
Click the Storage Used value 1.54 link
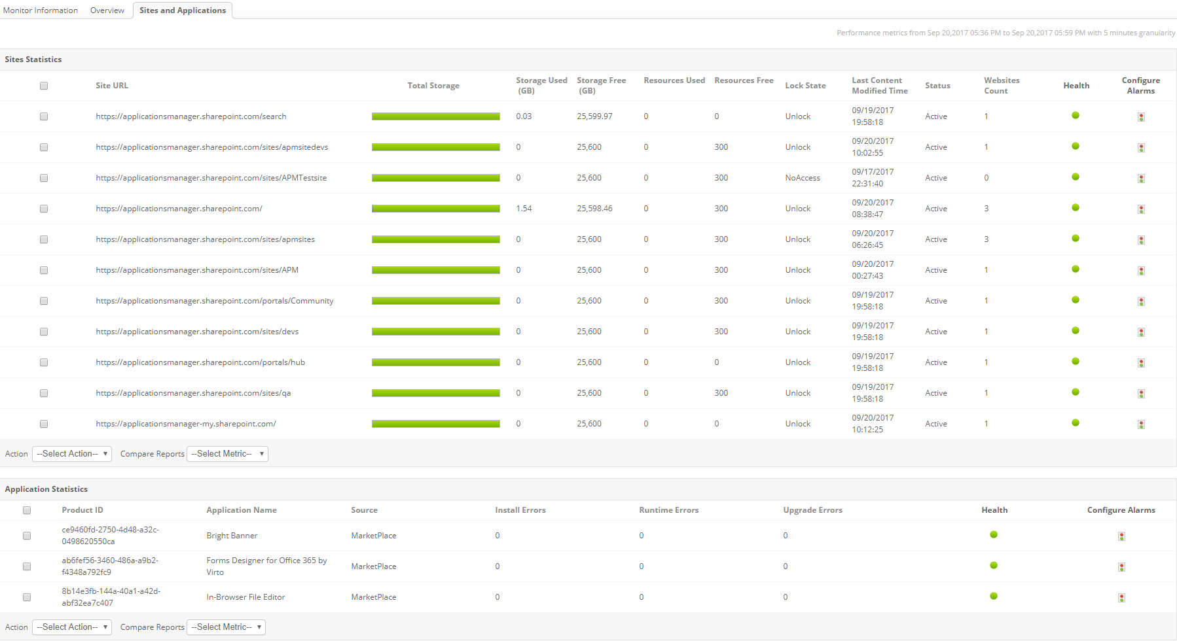pos(524,209)
